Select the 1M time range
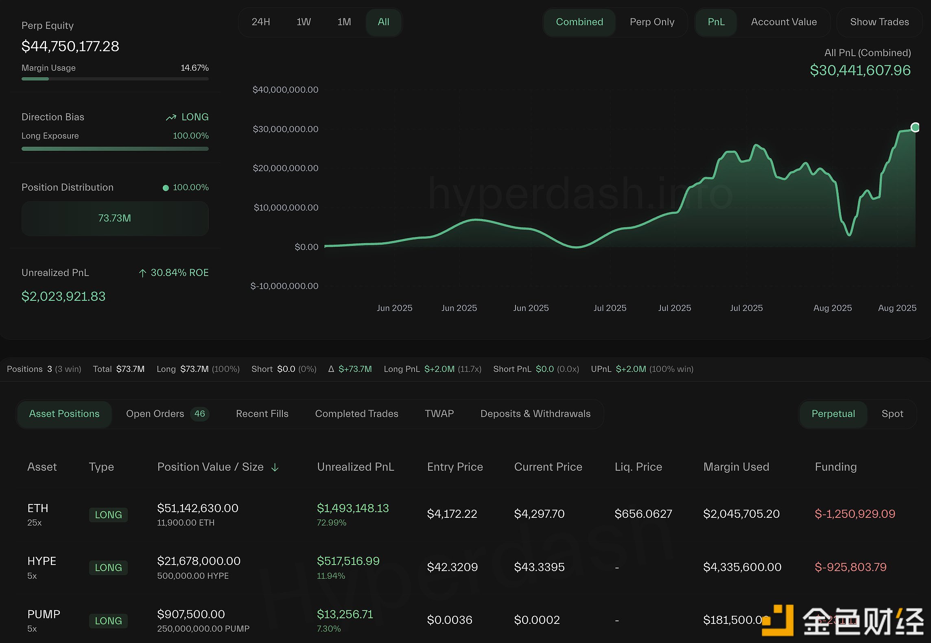931x643 pixels. [344, 22]
